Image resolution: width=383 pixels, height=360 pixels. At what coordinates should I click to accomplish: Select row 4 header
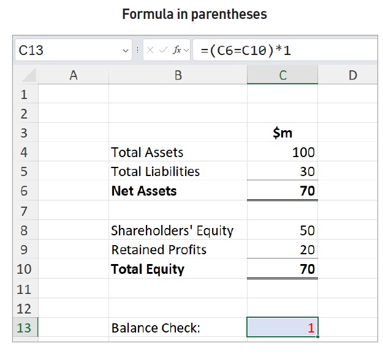(25, 152)
